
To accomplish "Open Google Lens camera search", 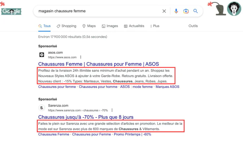I will (x=186, y=11).
